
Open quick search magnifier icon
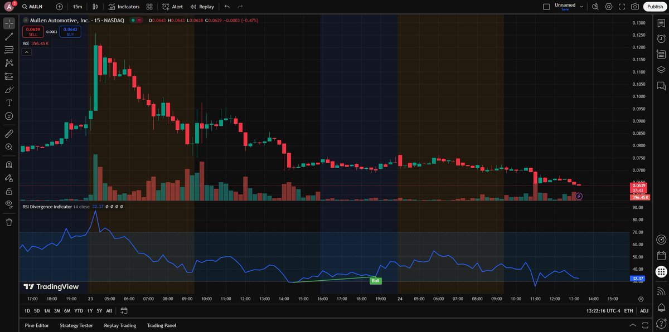(595, 7)
